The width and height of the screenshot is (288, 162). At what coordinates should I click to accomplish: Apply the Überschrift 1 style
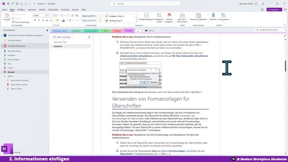[x=89, y=16]
